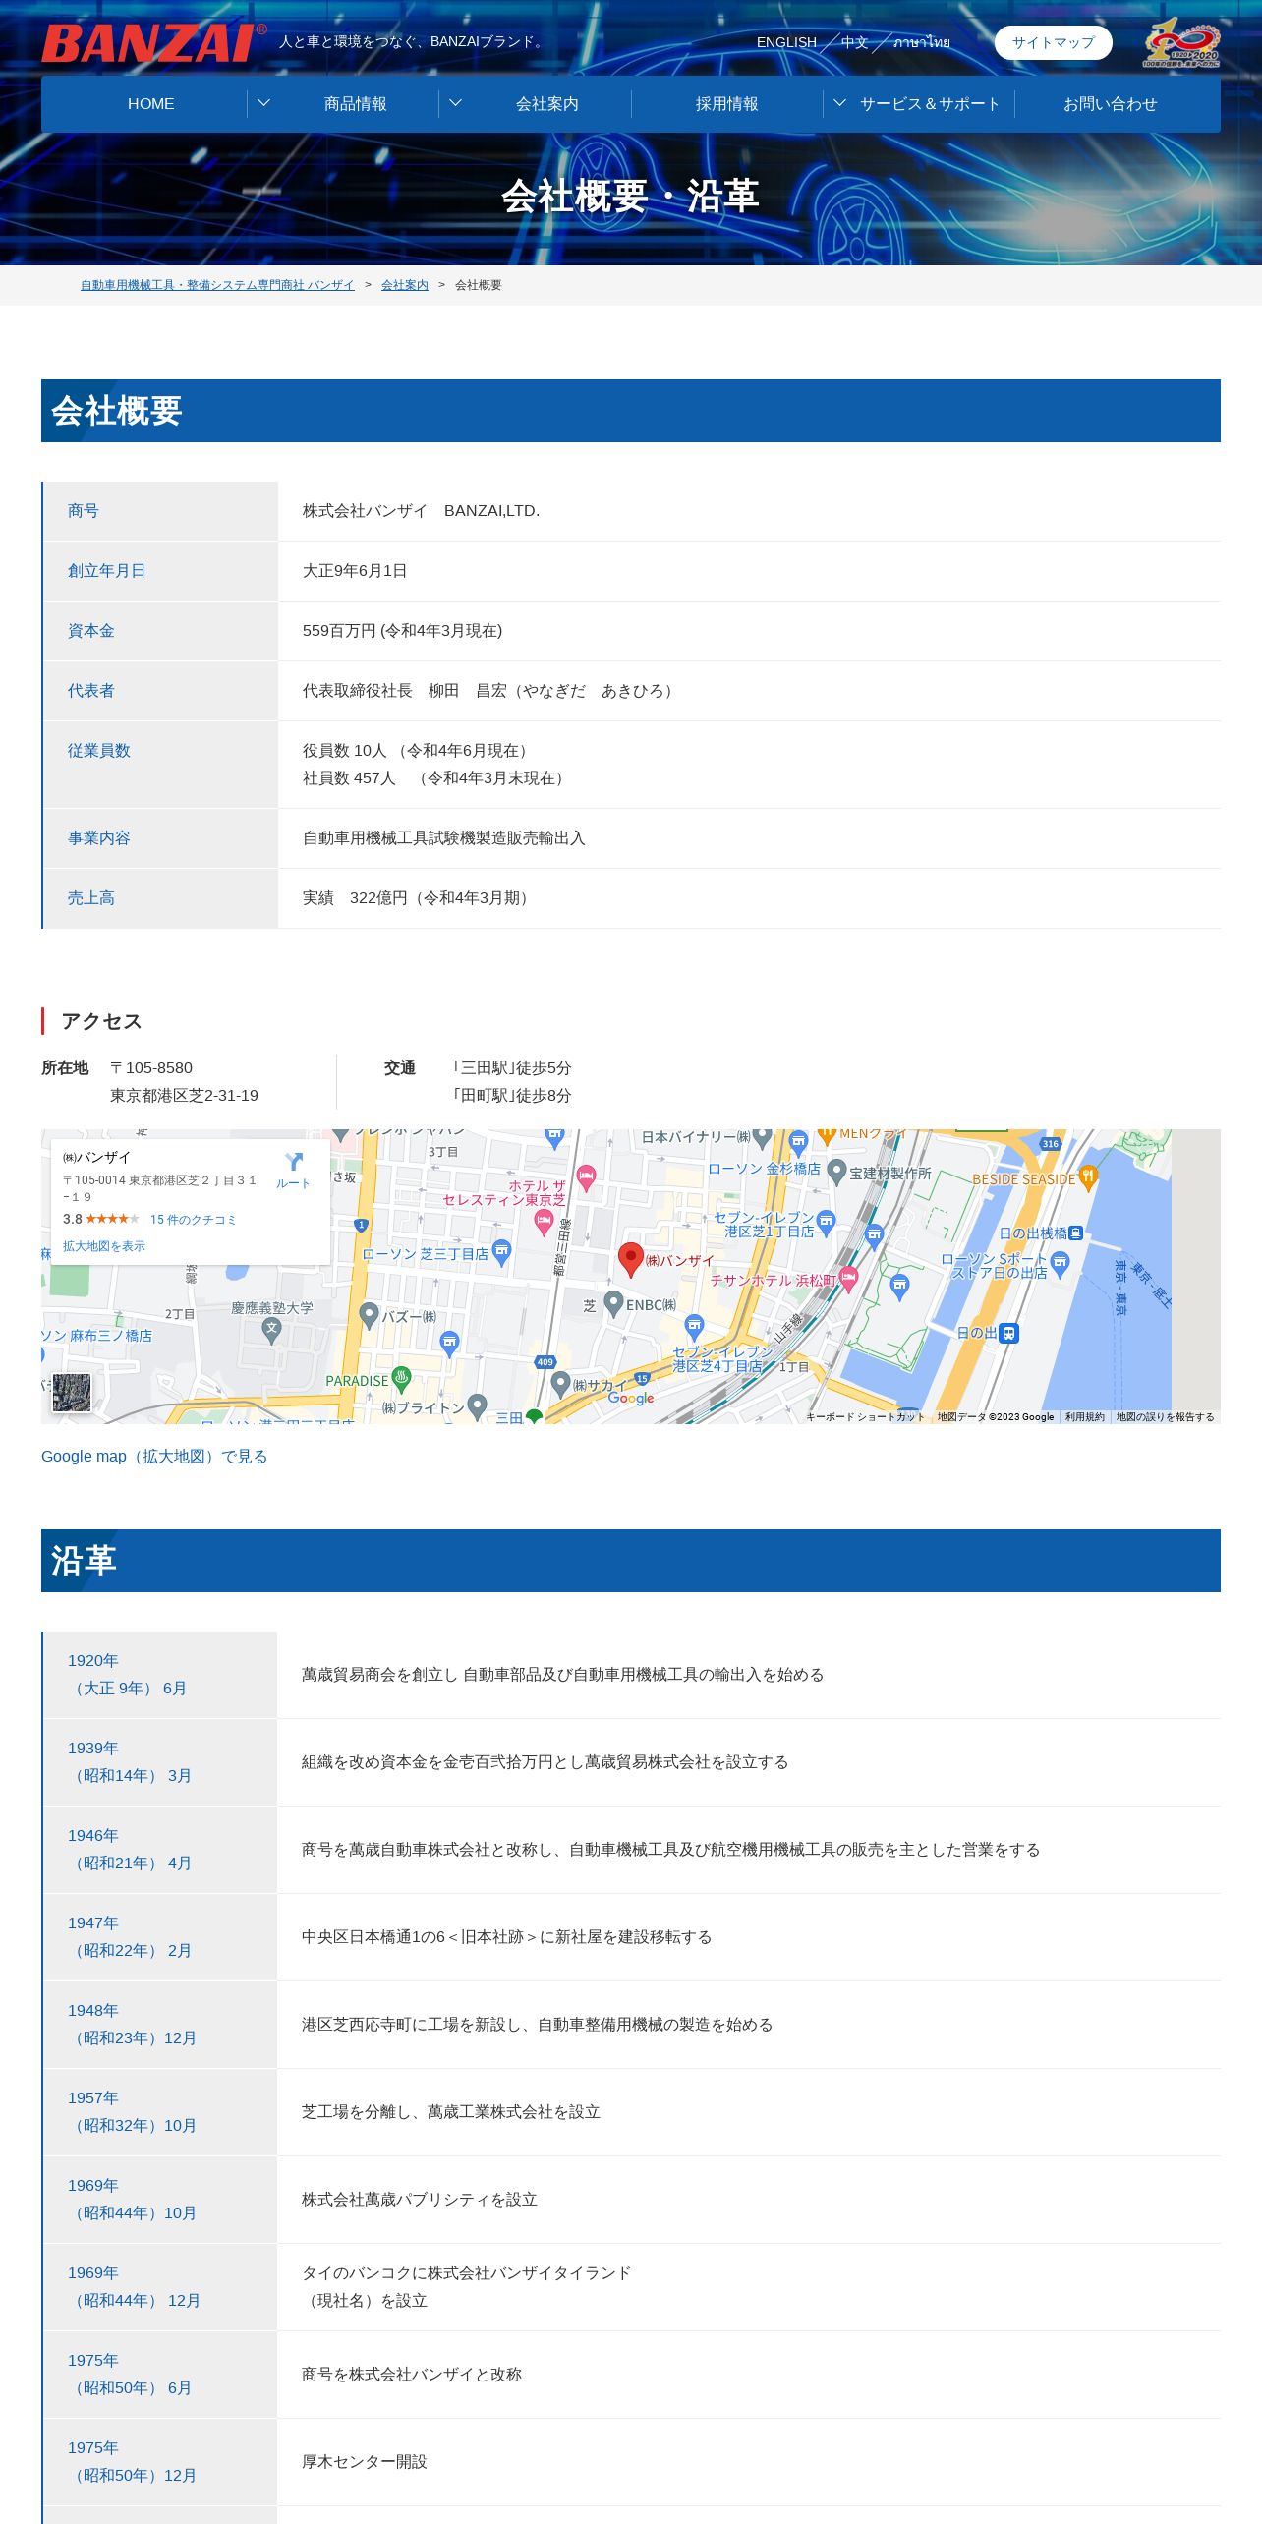Switch language to Thai (ภาษาไทย)

[922, 42]
